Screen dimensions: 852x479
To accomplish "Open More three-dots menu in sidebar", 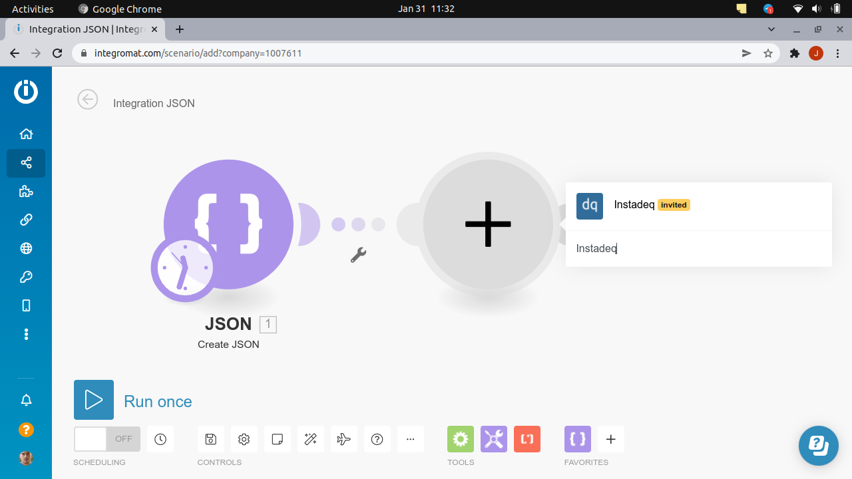I will coord(26,334).
